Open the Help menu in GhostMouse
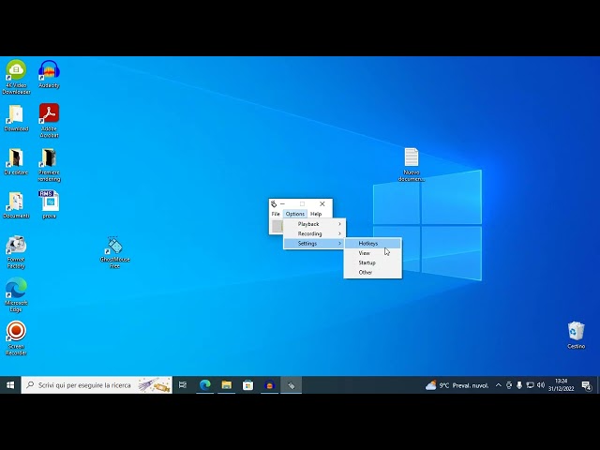This screenshot has width=600, height=450. click(x=316, y=214)
